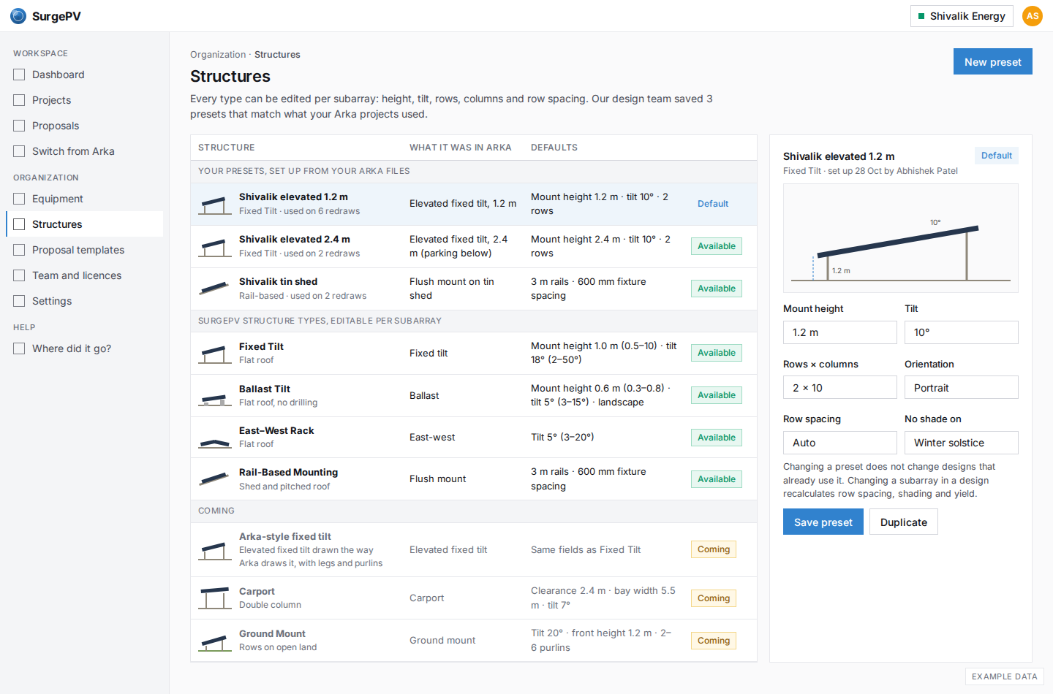Open the AS user avatar
Screen dimensions: 1053x694
click(1033, 16)
